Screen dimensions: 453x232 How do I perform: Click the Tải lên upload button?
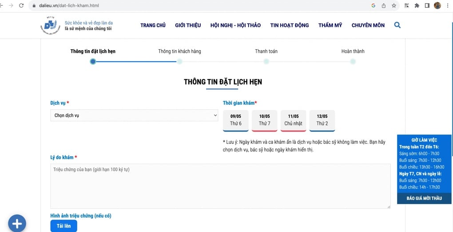(64, 226)
